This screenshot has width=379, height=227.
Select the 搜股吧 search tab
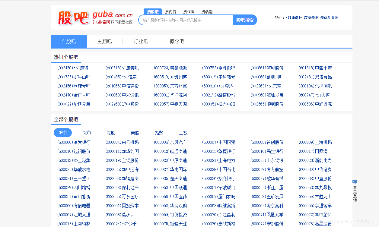coord(153,12)
